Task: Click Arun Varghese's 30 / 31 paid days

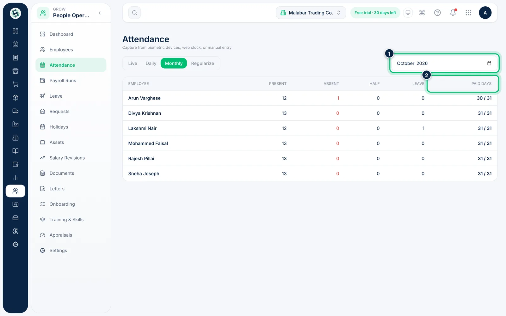Action: (x=484, y=98)
